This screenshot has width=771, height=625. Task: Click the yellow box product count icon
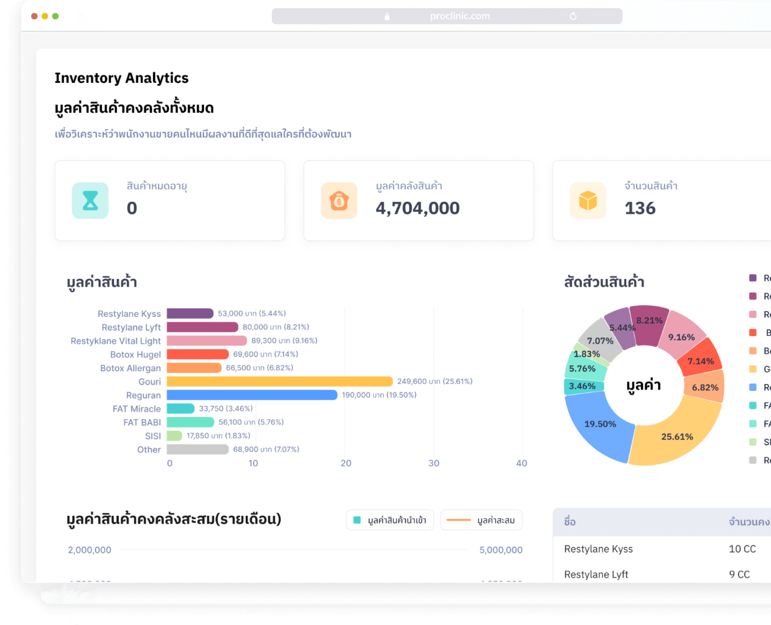[588, 201]
